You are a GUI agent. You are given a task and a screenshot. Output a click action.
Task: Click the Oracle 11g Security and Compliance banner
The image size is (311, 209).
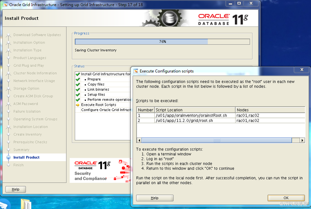coord(100,170)
